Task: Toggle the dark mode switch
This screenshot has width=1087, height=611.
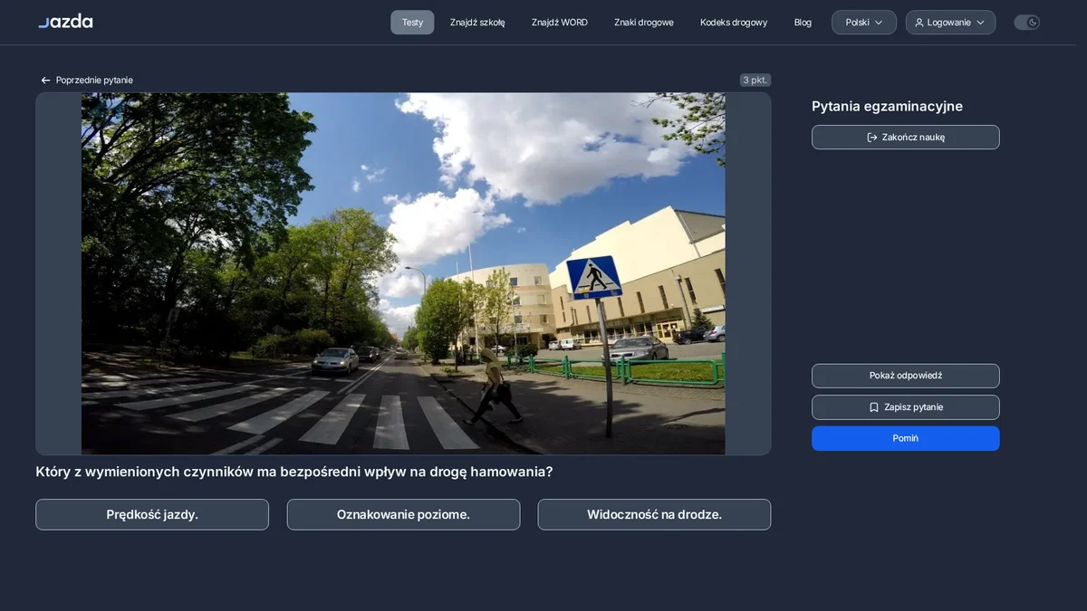Action: tap(1026, 23)
